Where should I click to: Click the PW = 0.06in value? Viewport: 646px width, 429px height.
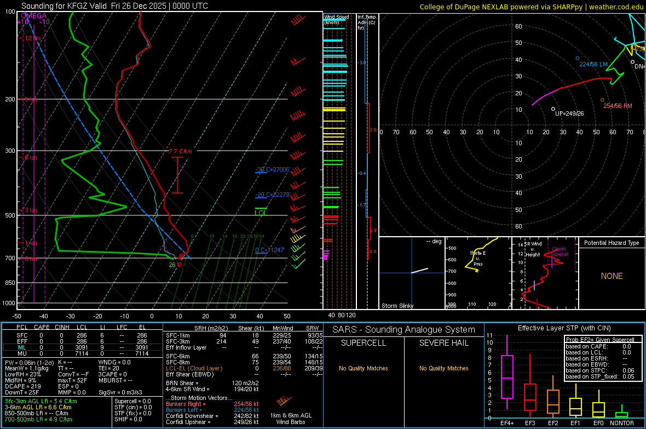(x=29, y=363)
